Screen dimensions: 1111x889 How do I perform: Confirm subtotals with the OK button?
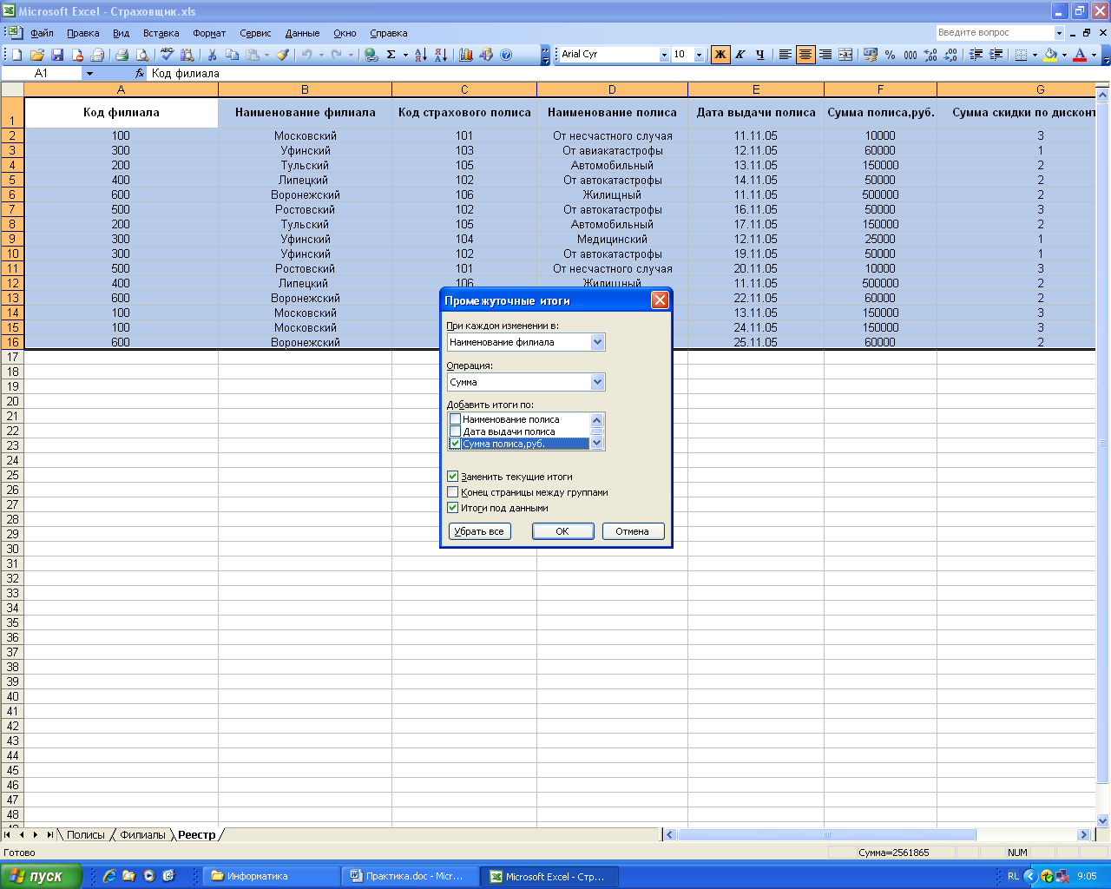pos(562,531)
